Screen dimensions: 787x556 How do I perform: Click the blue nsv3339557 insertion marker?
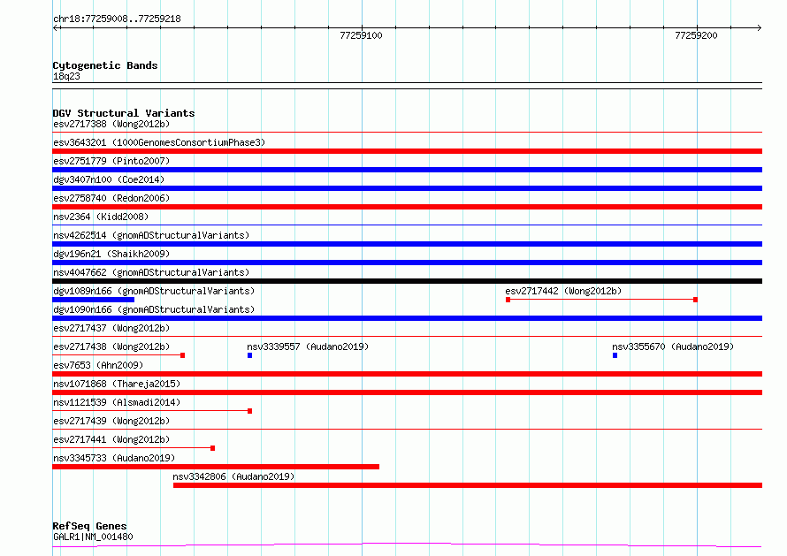250,355
